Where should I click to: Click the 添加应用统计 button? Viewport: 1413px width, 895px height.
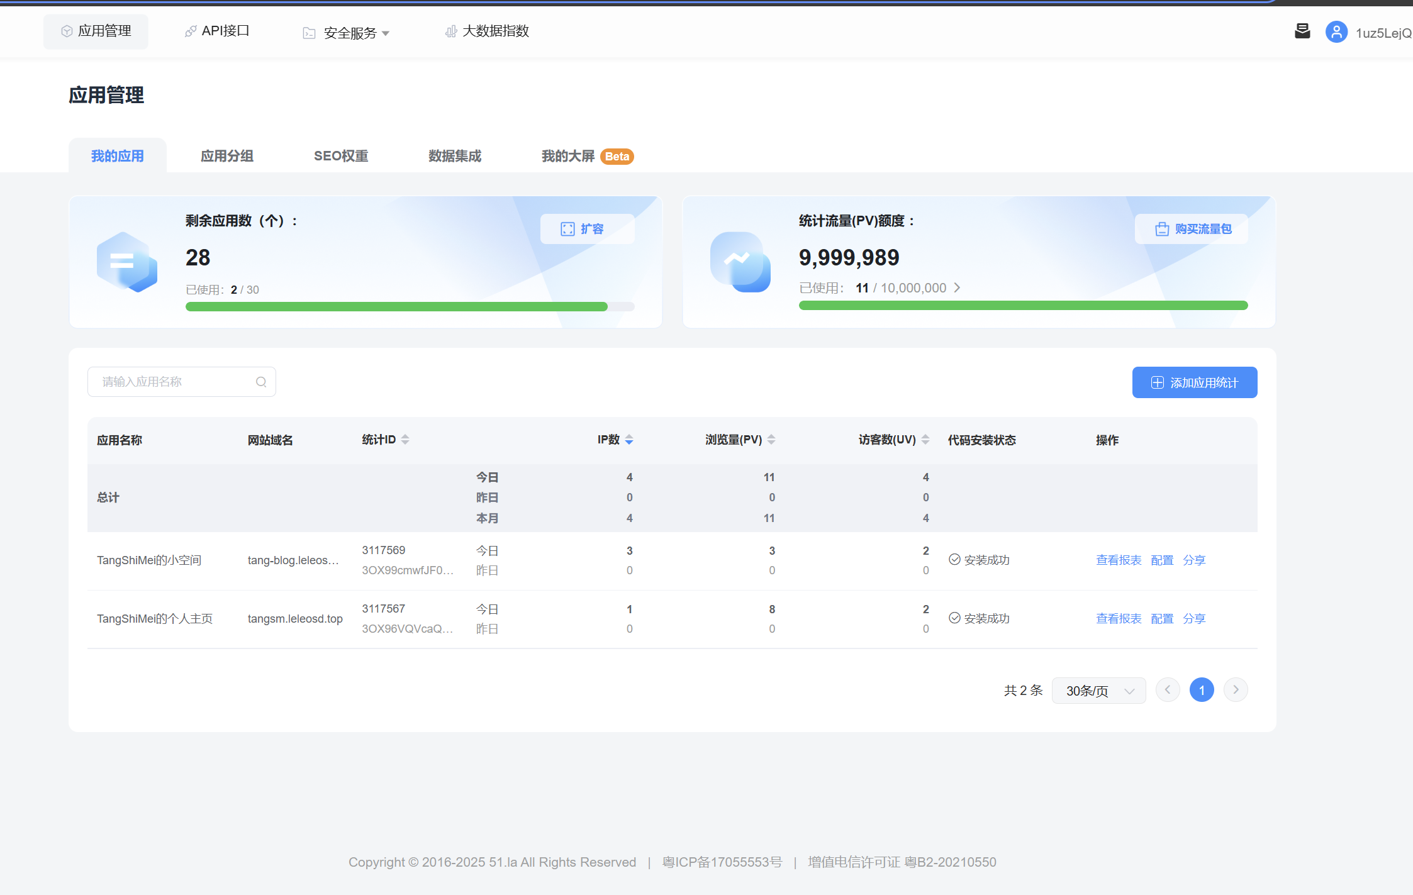click(x=1194, y=382)
